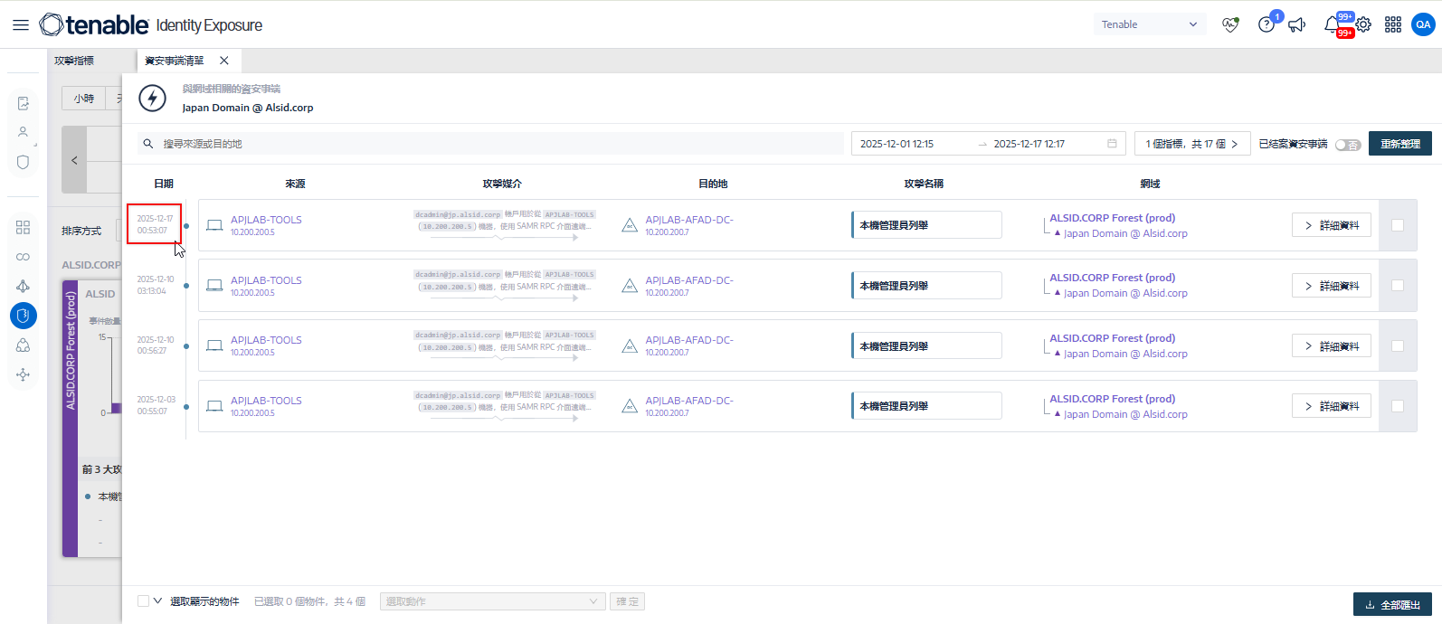Open the Tenable tenant dropdown
Image resolution: width=1442 pixels, height=624 pixels.
point(1149,24)
